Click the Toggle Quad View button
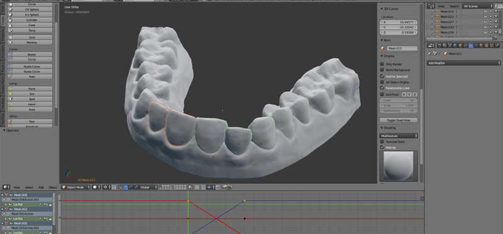Screen dimensions: 503x234 coord(399,120)
